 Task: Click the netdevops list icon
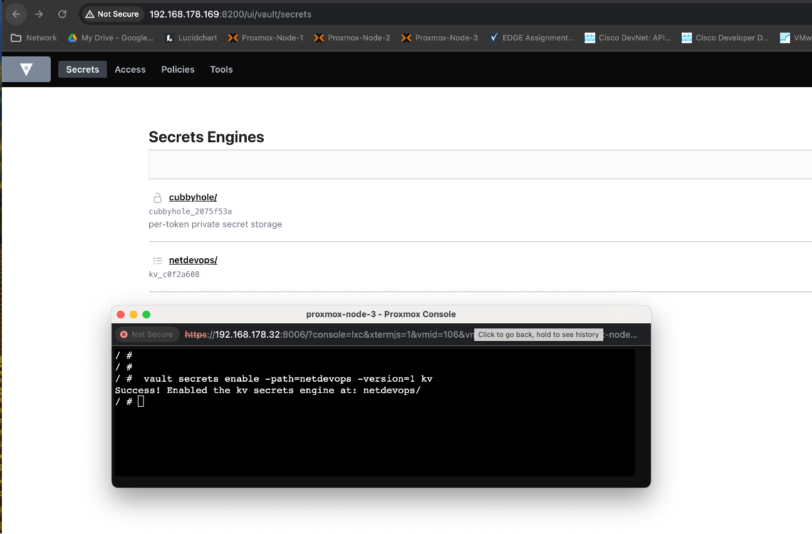pyautogui.click(x=158, y=260)
